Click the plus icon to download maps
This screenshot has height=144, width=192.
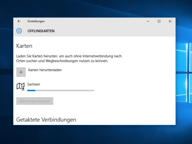pos(21,72)
